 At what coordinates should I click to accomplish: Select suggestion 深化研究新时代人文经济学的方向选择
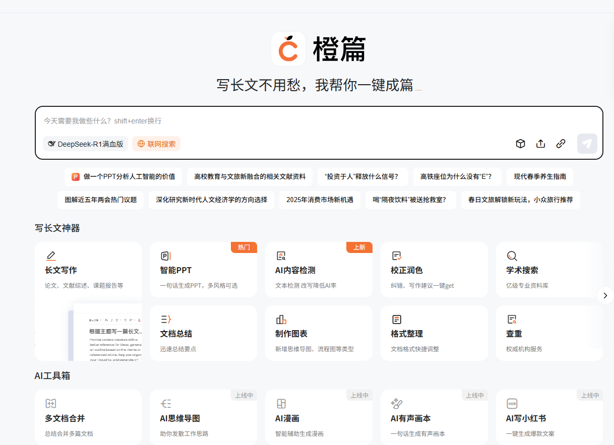(x=212, y=200)
